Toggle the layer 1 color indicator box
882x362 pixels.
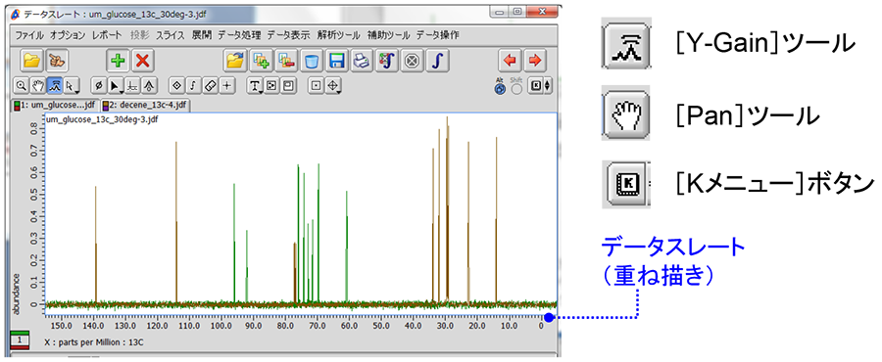[x=20, y=340]
